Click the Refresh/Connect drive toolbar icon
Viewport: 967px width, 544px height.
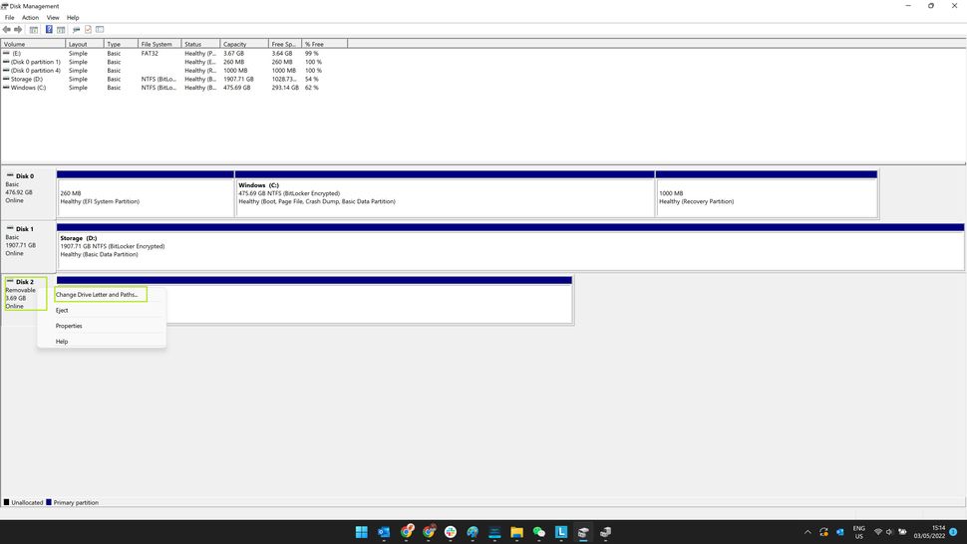coord(76,30)
